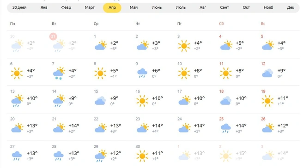Click the rainy sun icon for April 13

[17, 101]
